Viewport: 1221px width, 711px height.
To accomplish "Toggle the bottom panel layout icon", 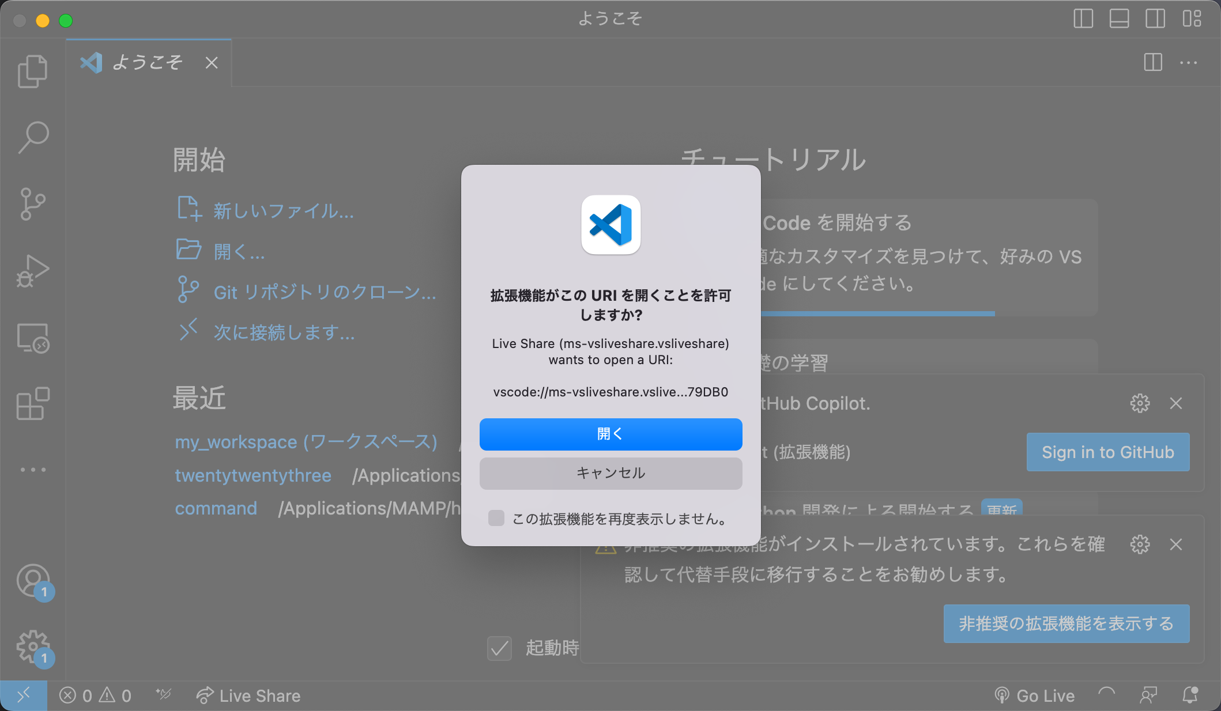I will (1119, 18).
